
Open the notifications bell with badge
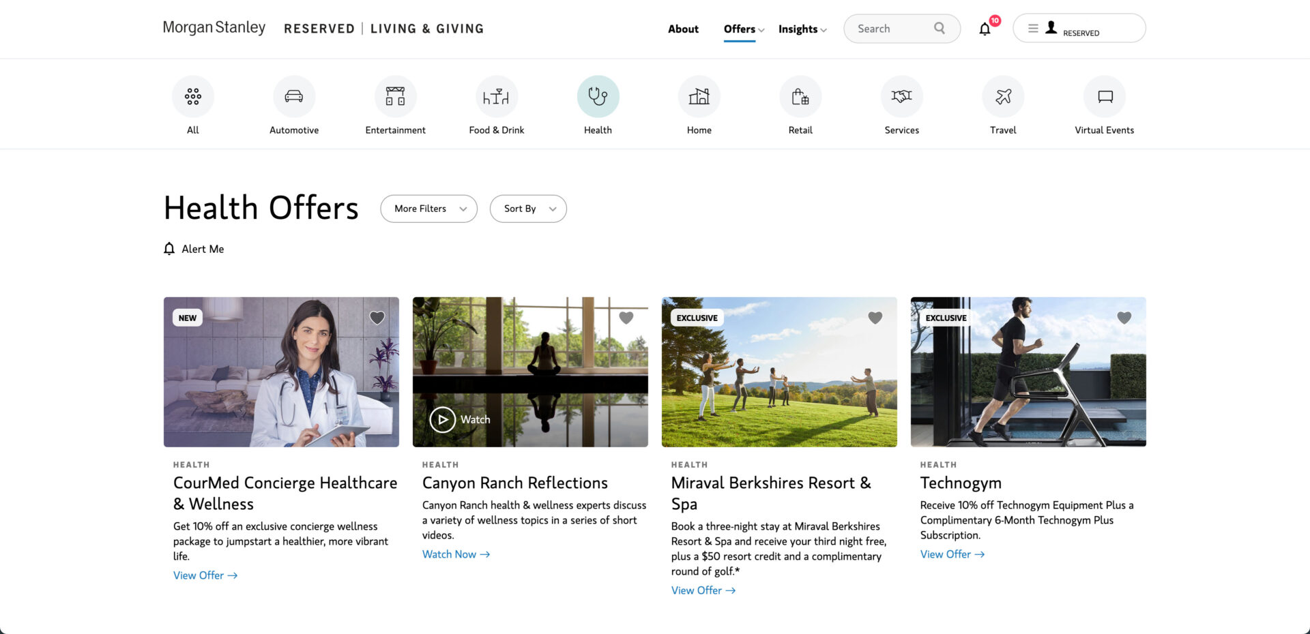[x=987, y=27]
